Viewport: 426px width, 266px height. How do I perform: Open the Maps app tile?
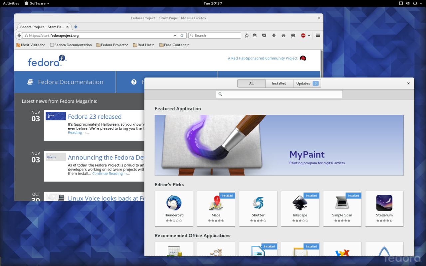216,208
